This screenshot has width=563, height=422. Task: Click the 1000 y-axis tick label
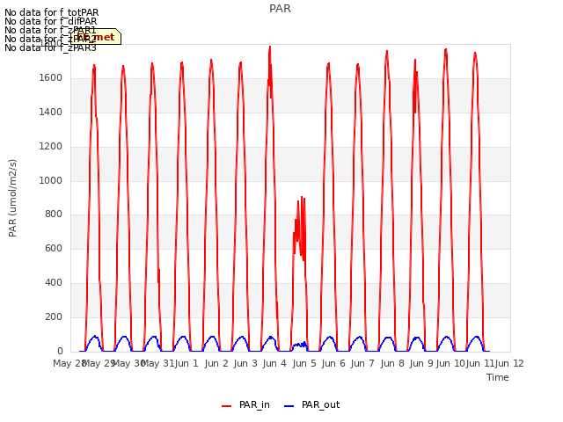pos(51,180)
